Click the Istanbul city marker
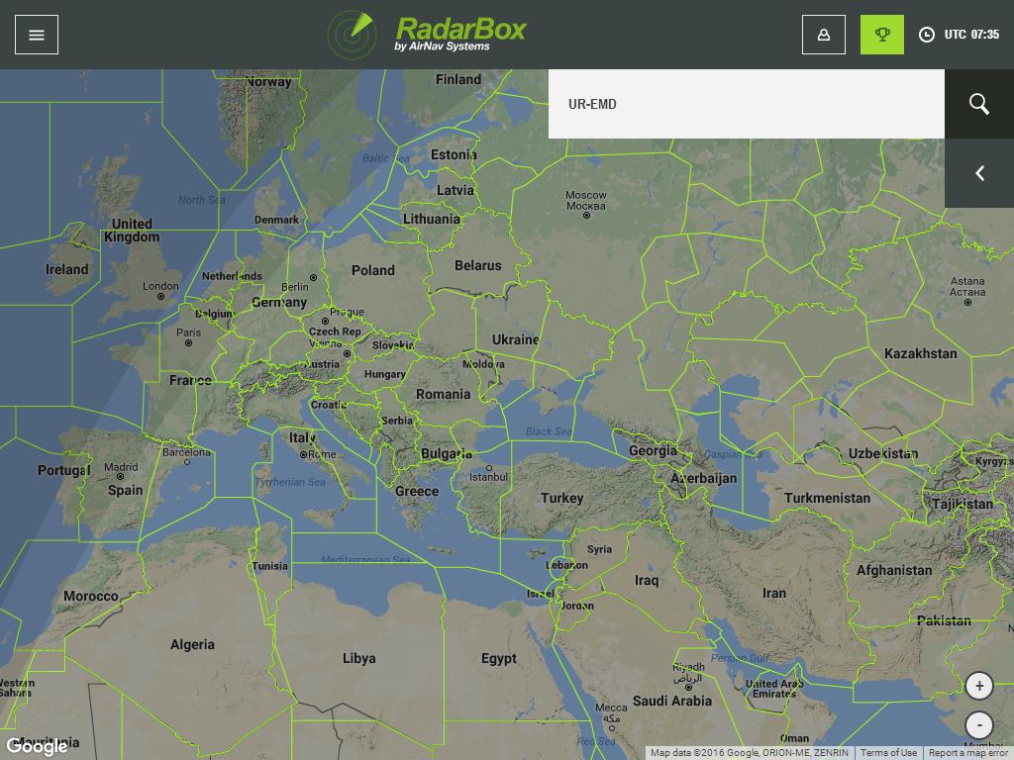 pyautogui.click(x=489, y=468)
